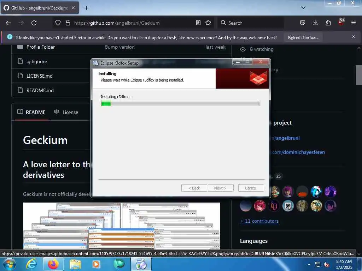Click the extension icon with 57 badge

341,22
